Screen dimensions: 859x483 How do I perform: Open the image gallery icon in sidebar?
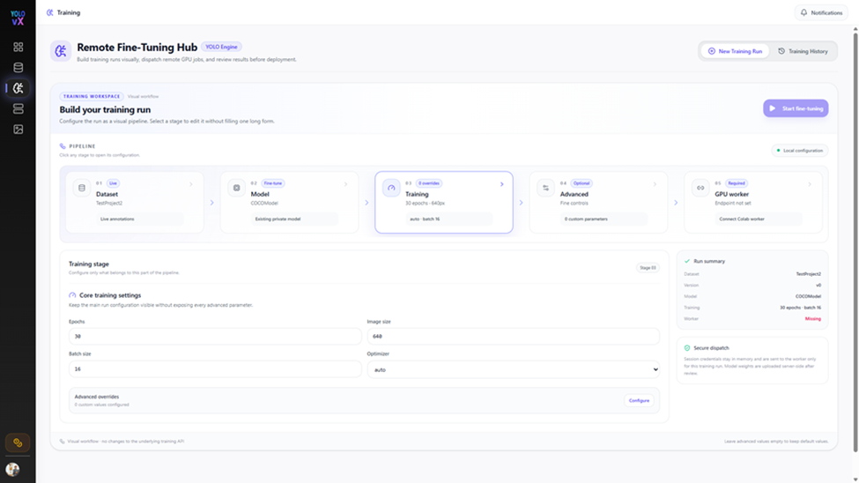[x=19, y=130]
